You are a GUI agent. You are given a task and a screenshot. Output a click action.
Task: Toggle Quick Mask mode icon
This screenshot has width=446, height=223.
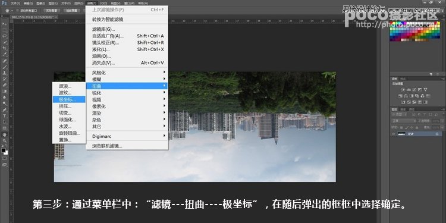tap(5, 158)
